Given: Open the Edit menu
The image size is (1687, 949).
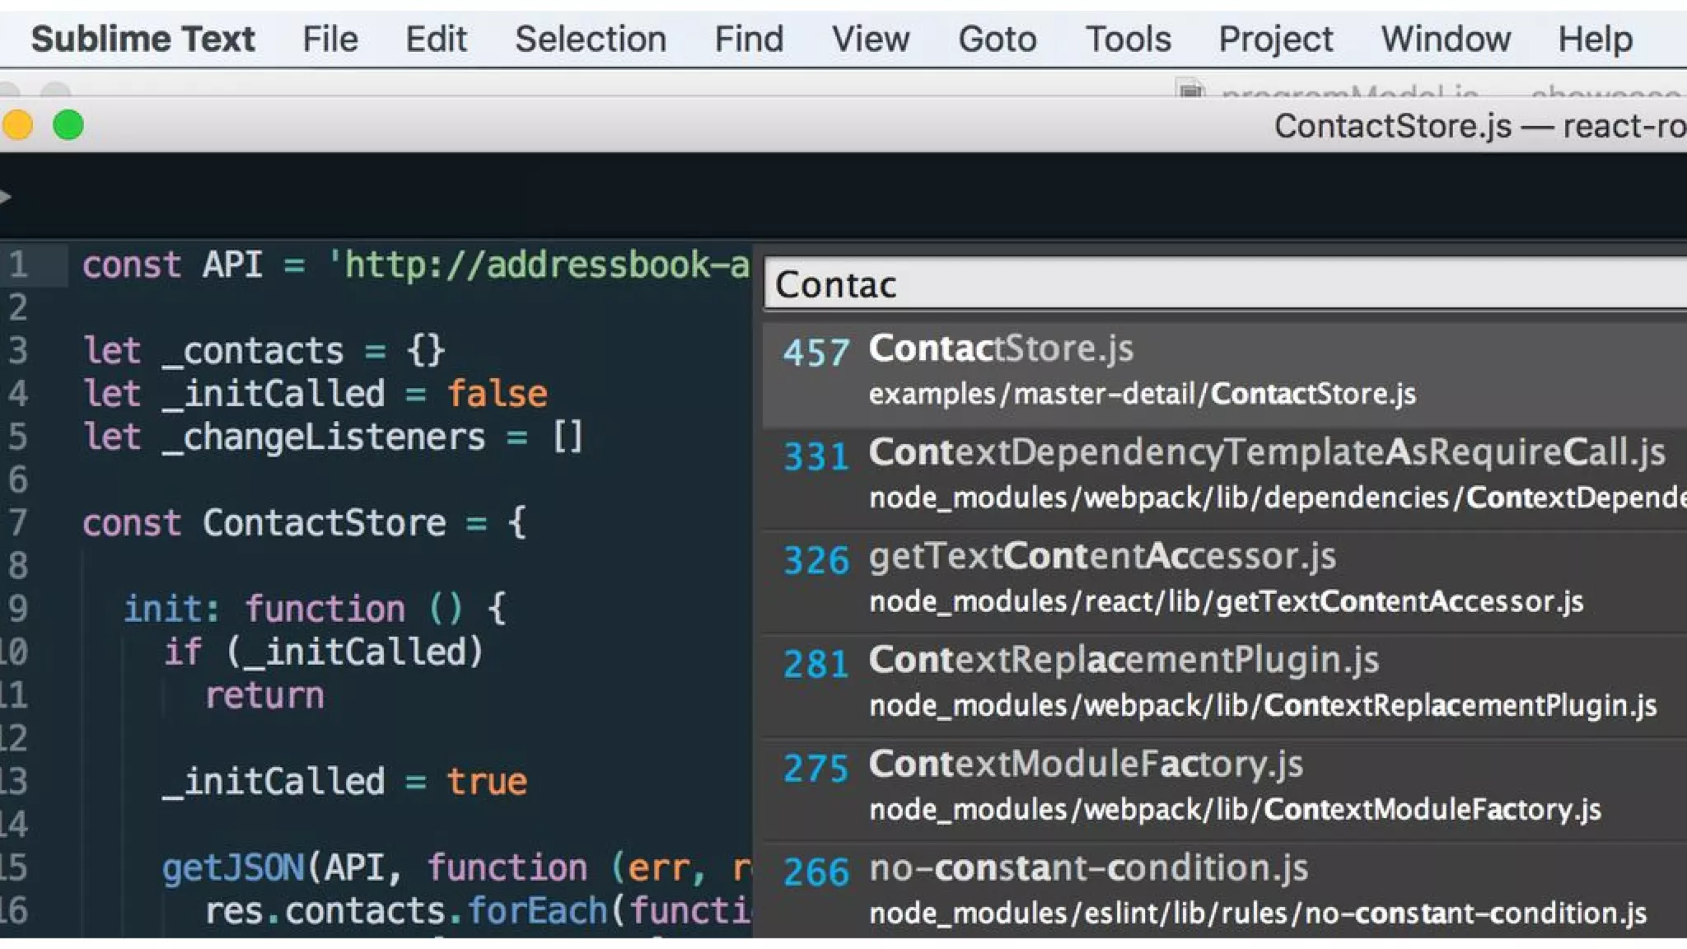Looking at the screenshot, I should (x=436, y=39).
